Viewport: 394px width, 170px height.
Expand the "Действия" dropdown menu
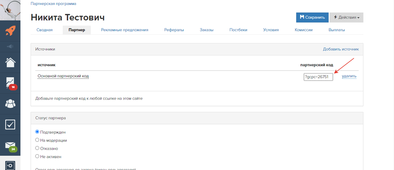coord(346,17)
